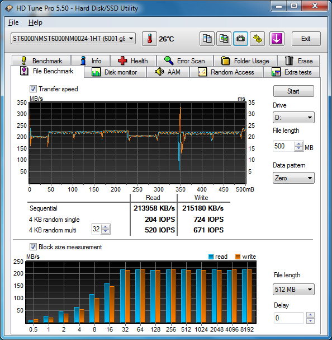Click the 520 IOPS read value
Viewport: 332px width, 340px height.
160,230
